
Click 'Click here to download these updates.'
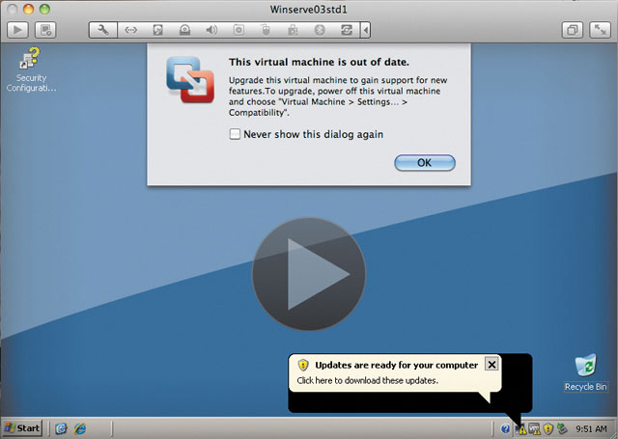367,380
